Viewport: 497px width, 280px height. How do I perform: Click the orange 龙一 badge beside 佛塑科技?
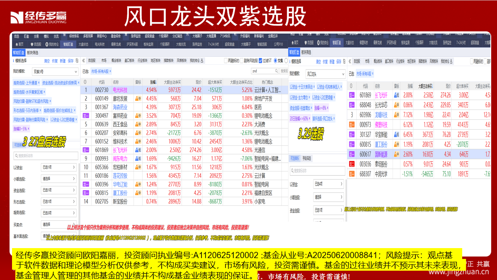352,125
